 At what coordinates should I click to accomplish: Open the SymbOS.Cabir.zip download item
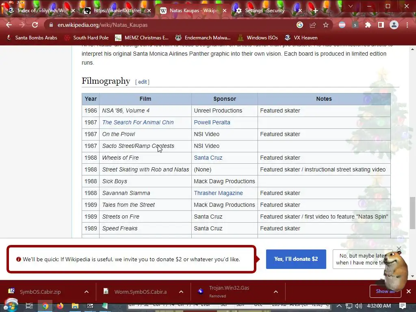pyautogui.click(x=40, y=292)
